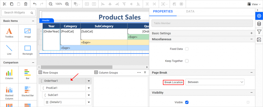Click the last toolbar sizing icon

tap(181, 4)
